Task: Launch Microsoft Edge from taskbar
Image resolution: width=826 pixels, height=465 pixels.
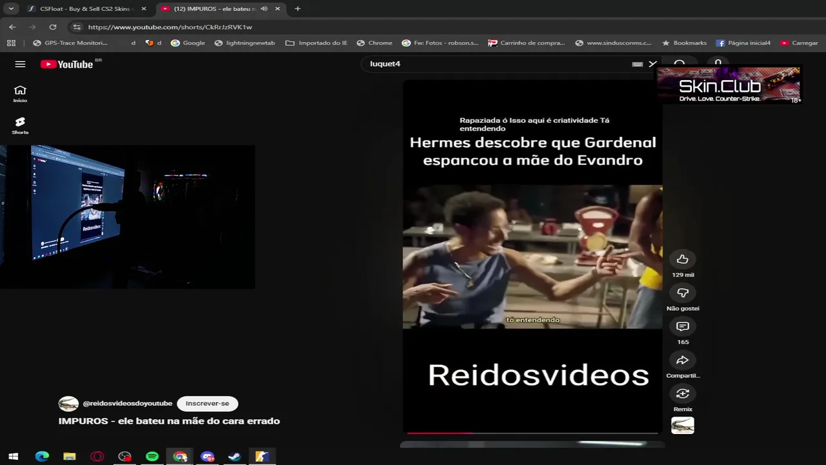Action: tap(42, 457)
